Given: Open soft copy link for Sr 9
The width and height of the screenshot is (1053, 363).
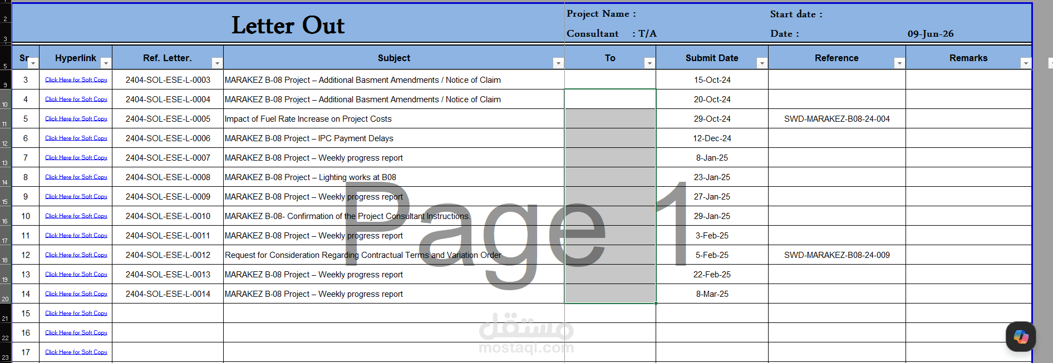Looking at the screenshot, I should [x=76, y=197].
